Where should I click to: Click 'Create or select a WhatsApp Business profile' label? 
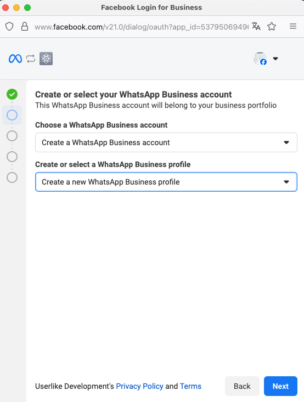[113, 164]
